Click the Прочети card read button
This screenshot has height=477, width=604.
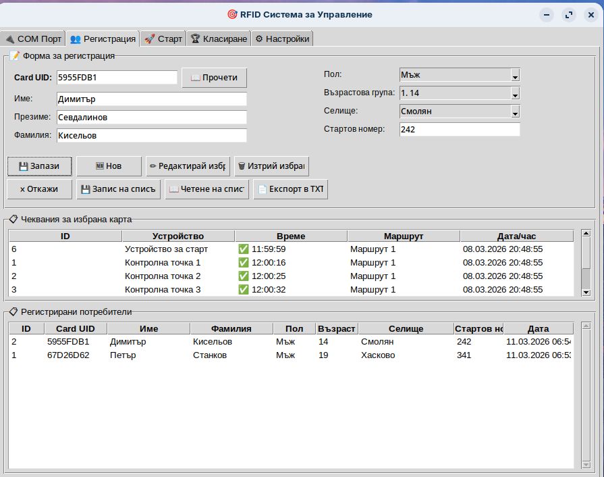tap(214, 78)
